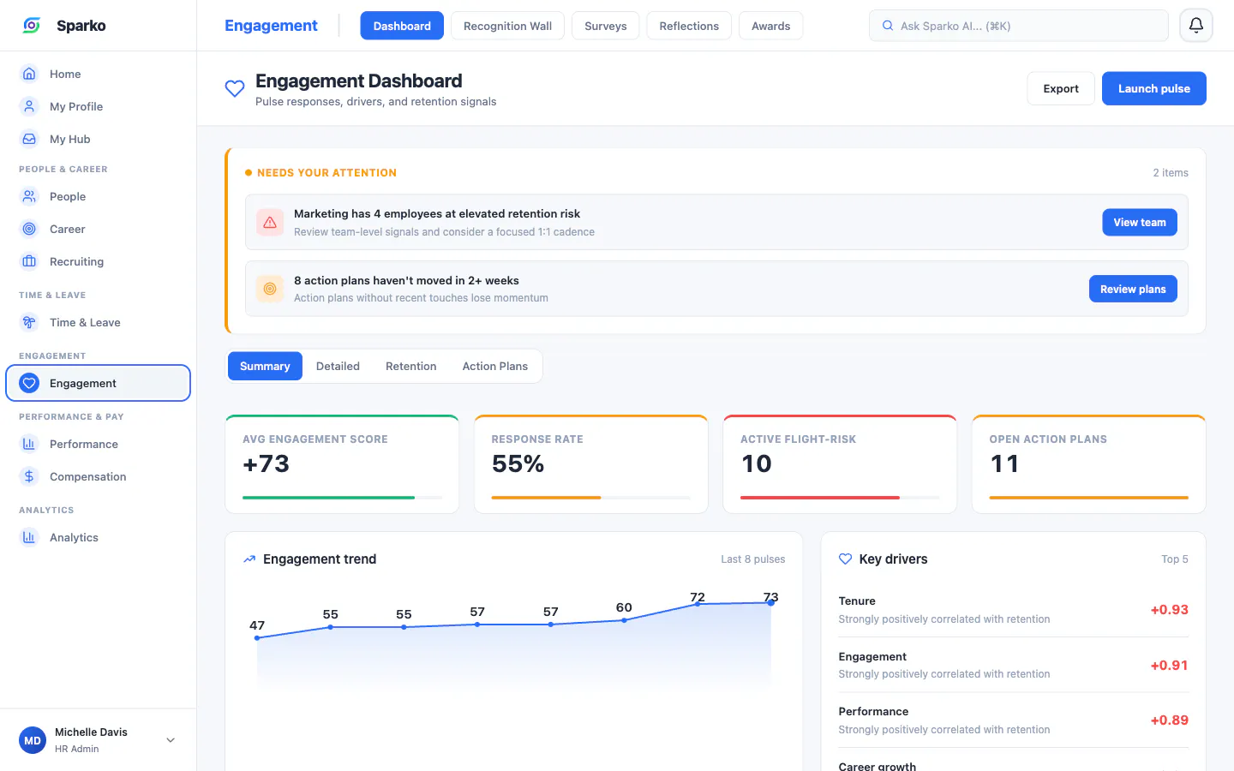Click the Sparko brand name

(x=81, y=26)
